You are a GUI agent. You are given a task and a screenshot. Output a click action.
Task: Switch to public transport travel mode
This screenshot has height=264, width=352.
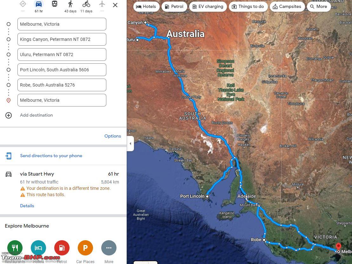(x=55, y=4)
